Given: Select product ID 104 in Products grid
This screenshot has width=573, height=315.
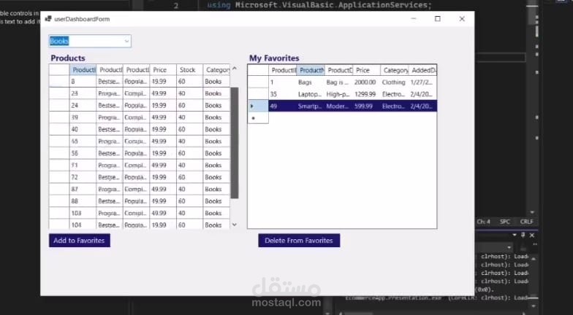Looking at the screenshot, I should 83,225.
